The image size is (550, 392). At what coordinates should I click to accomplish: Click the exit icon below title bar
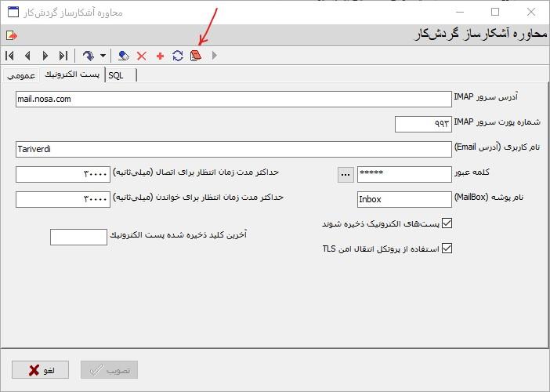pyautogui.click(x=11, y=35)
